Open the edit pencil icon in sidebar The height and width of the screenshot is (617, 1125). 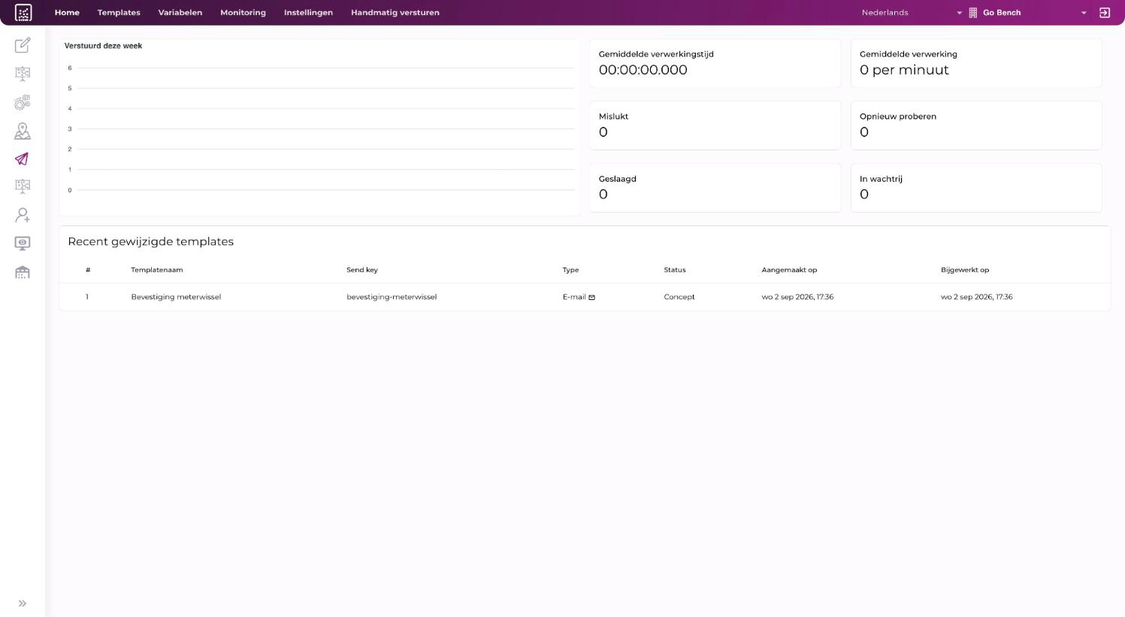(x=23, y=45)
